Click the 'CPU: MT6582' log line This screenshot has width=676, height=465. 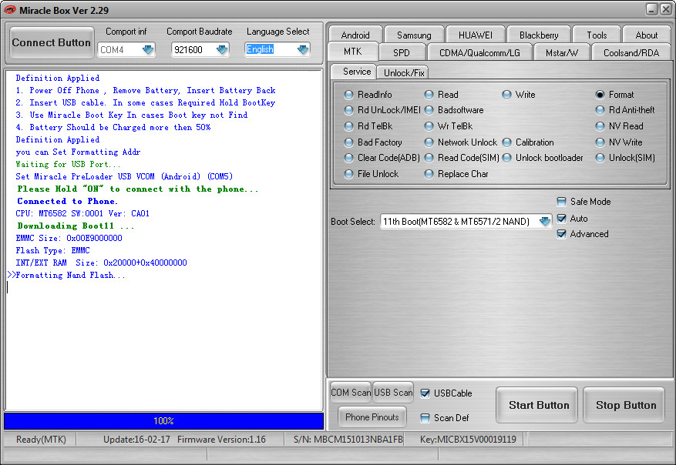click(82, 213)
